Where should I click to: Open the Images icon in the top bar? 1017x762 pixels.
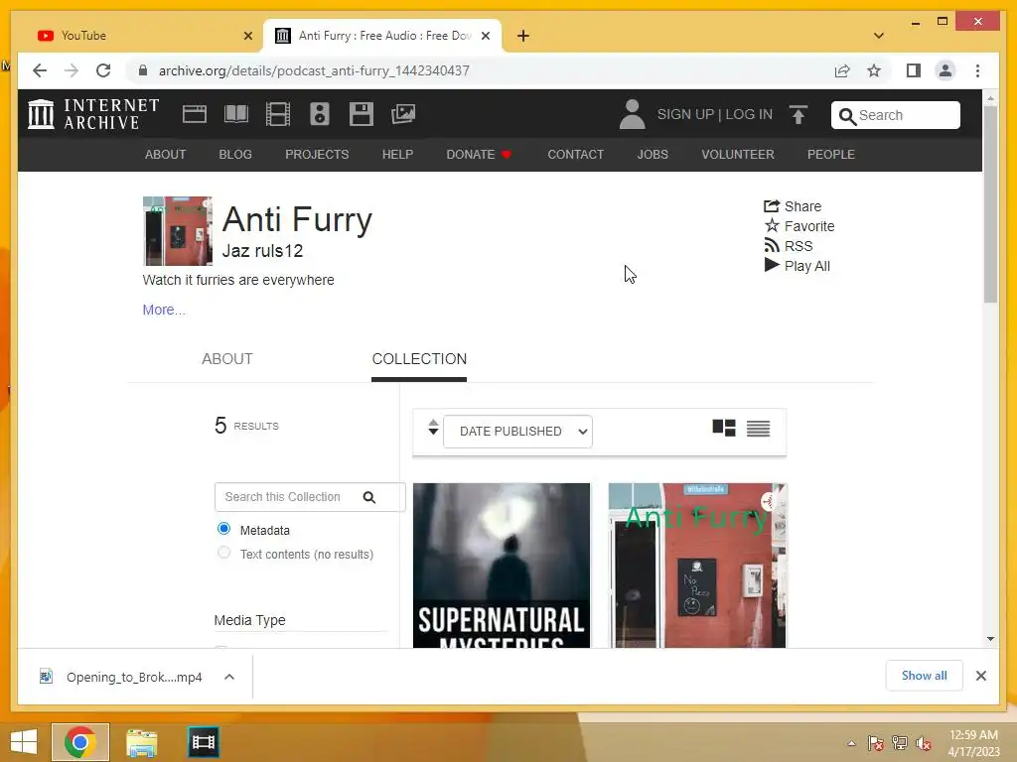coord(403,114)
